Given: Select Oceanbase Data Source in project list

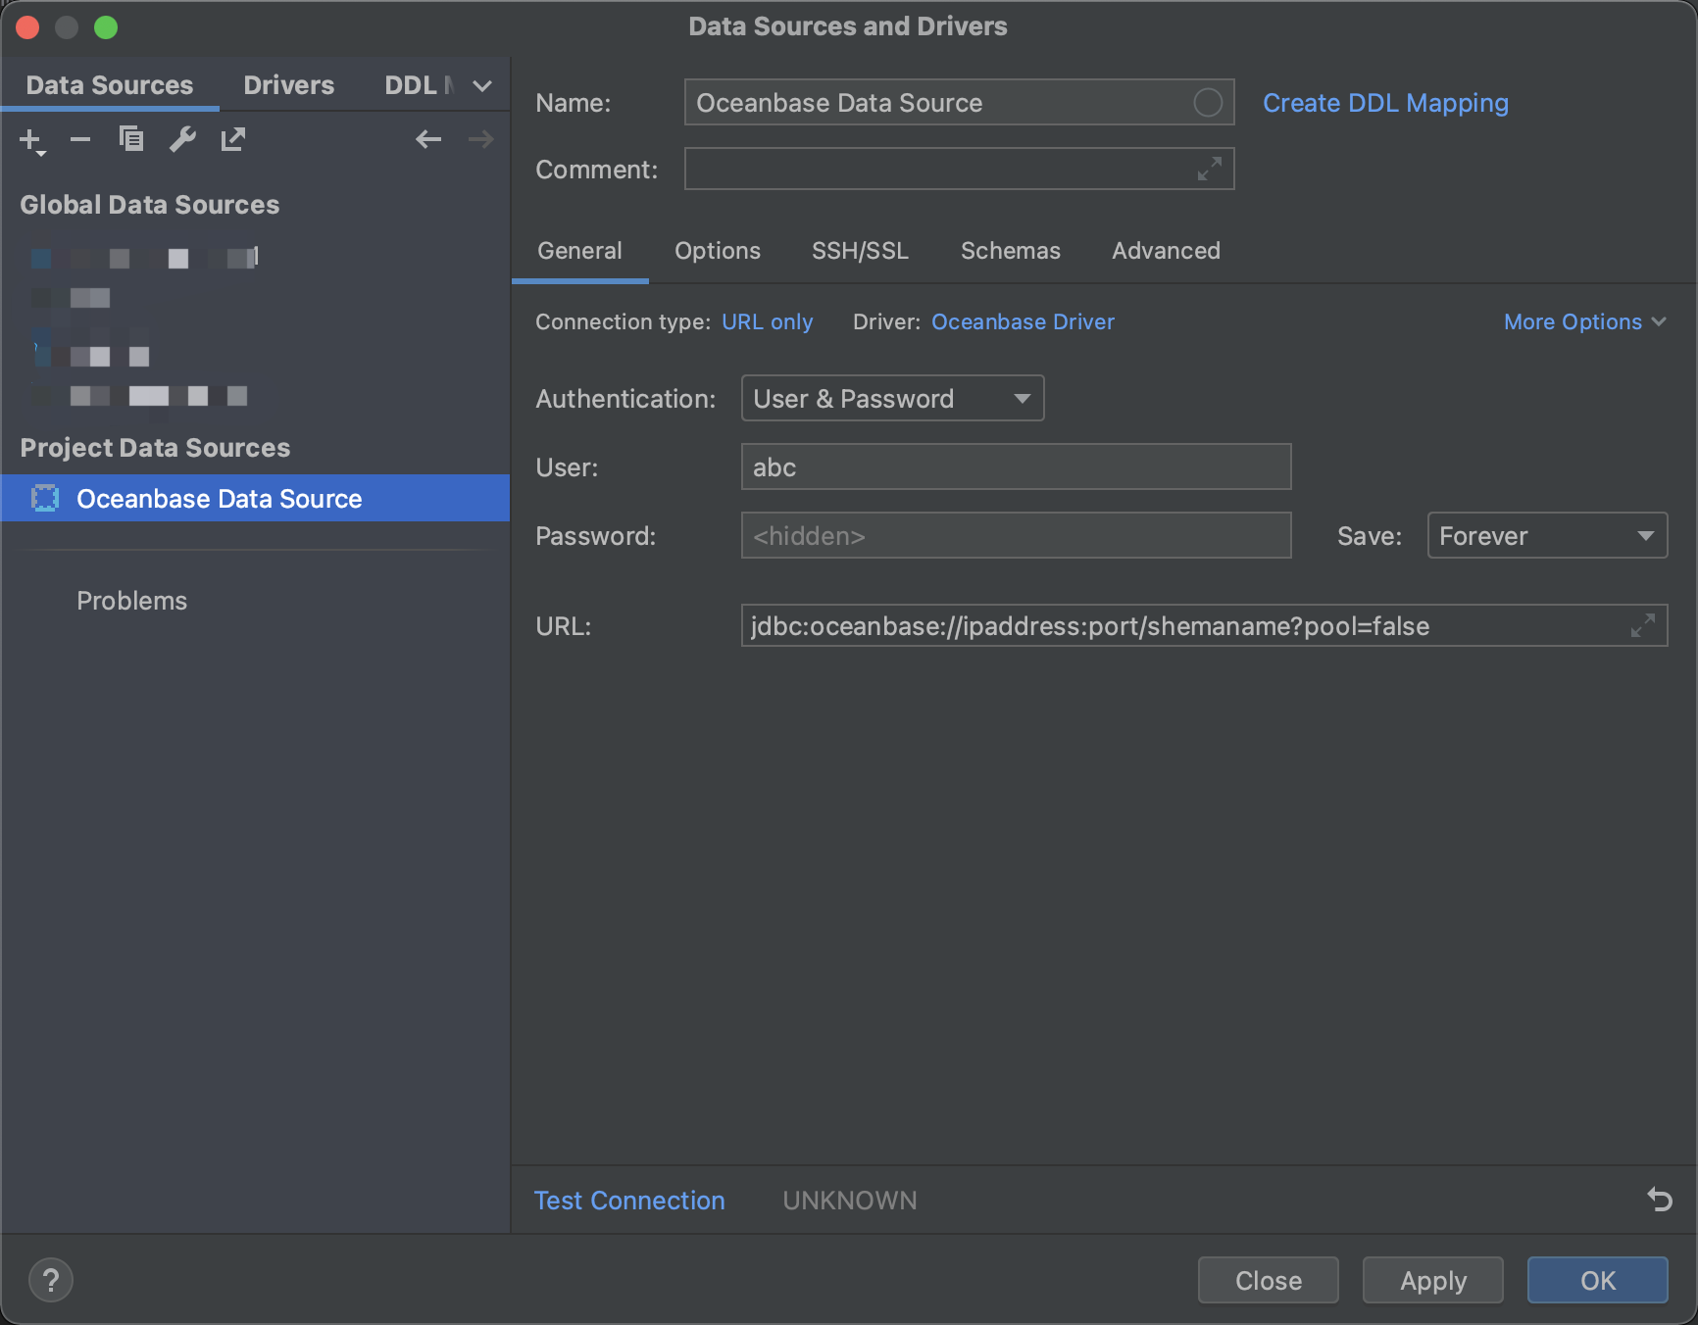Looking at the screenshot, I should tap(255, 498).
